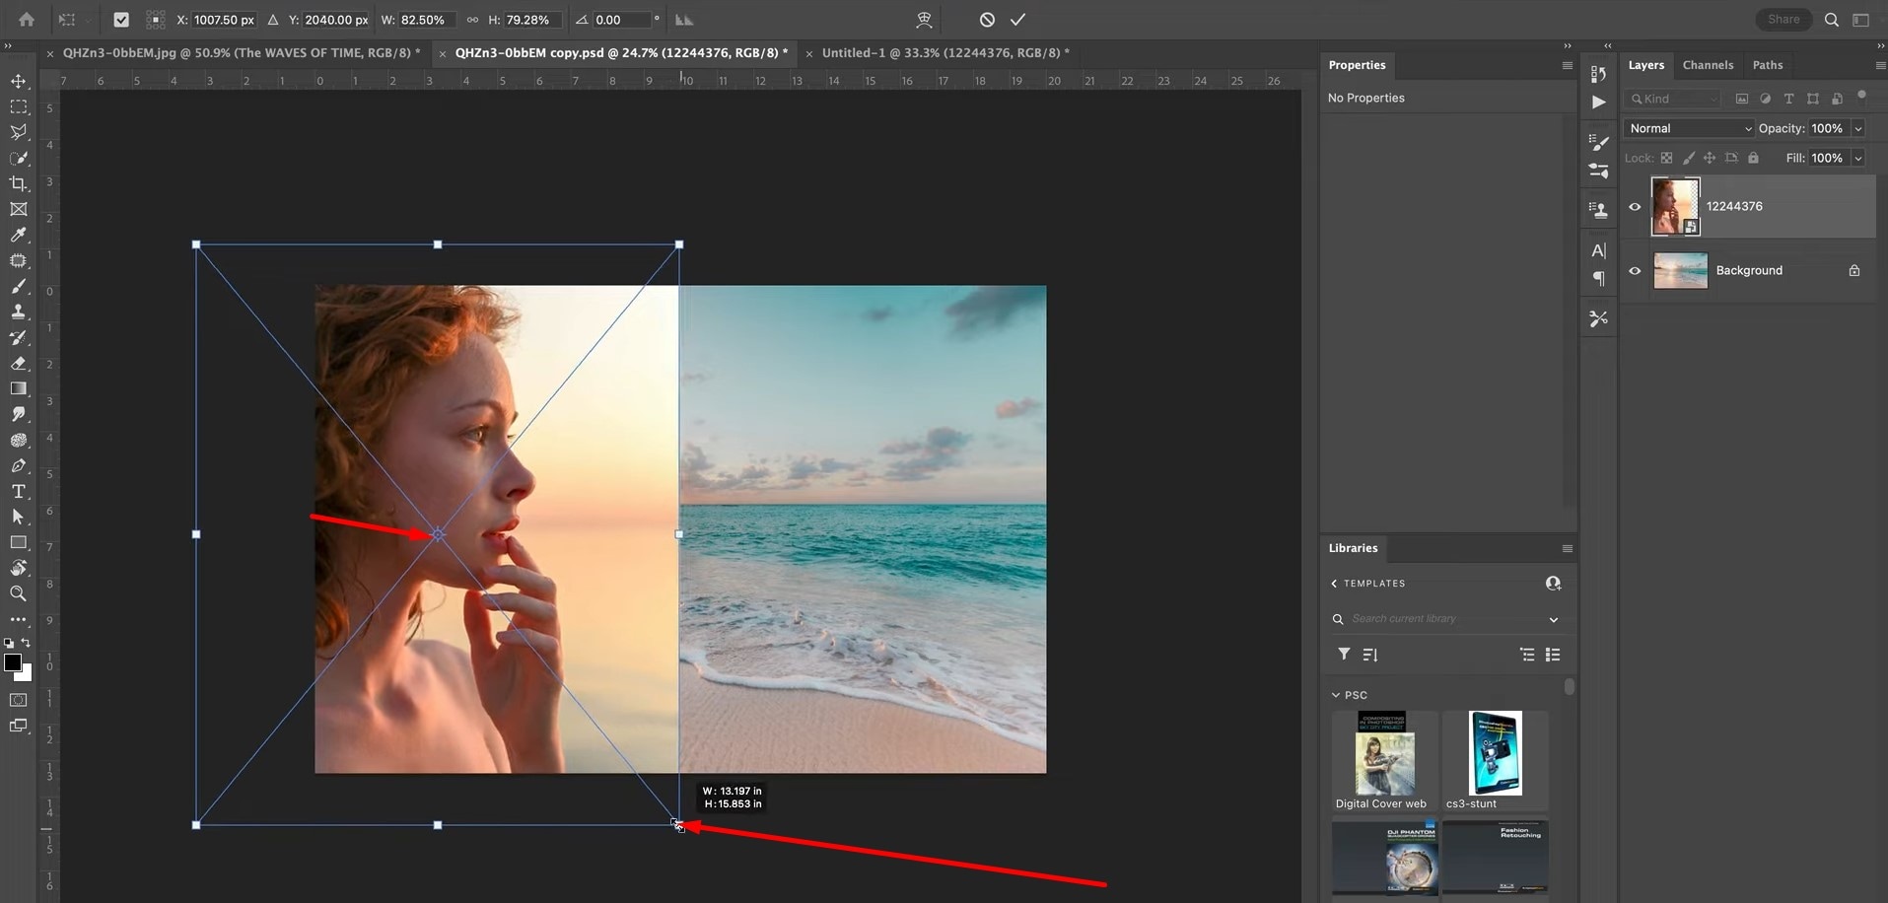Viewport: 1888px width, 903px height.
Task: Select the Clone Stamp tool
Action: [x=19, y=312]
